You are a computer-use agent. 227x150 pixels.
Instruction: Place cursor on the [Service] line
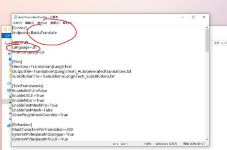19,28
